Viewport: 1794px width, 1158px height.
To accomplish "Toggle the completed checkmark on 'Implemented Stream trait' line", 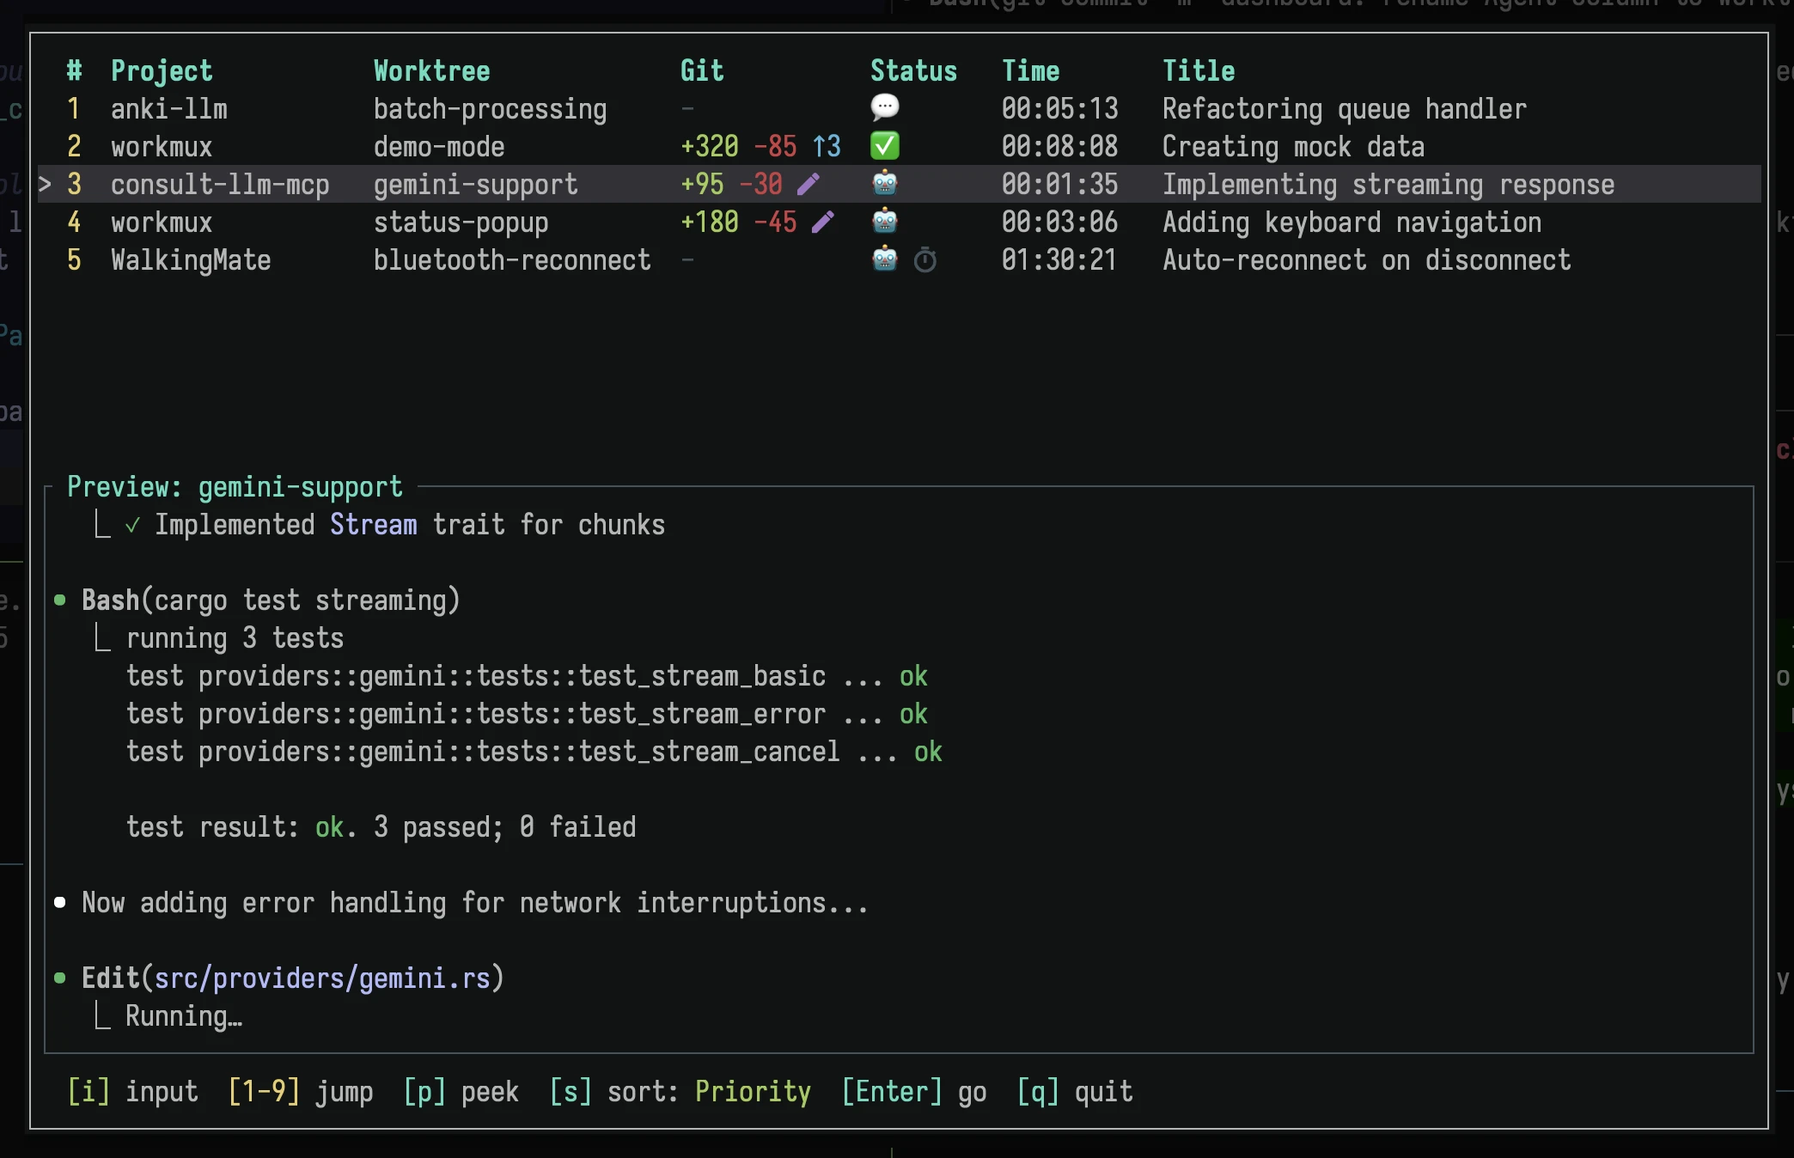I will click(x=131, y=525).
